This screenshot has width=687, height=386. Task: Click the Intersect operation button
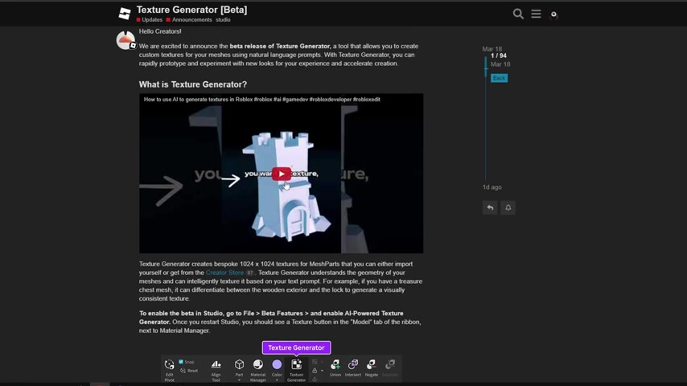pyautogui.click(x=353, y=368)
